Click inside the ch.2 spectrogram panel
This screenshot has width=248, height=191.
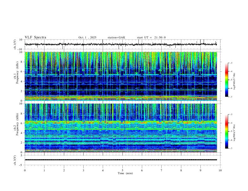click(x=121, y=128)
